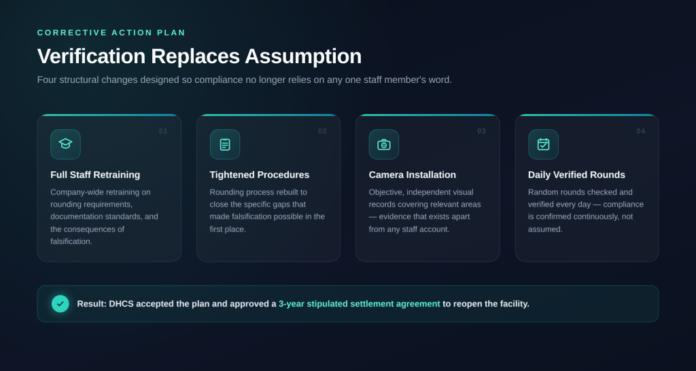The height and width of the screenshot is (371, 696).
Task: Select the Daily Verified Rounds title
Action: tap(576, 175)
